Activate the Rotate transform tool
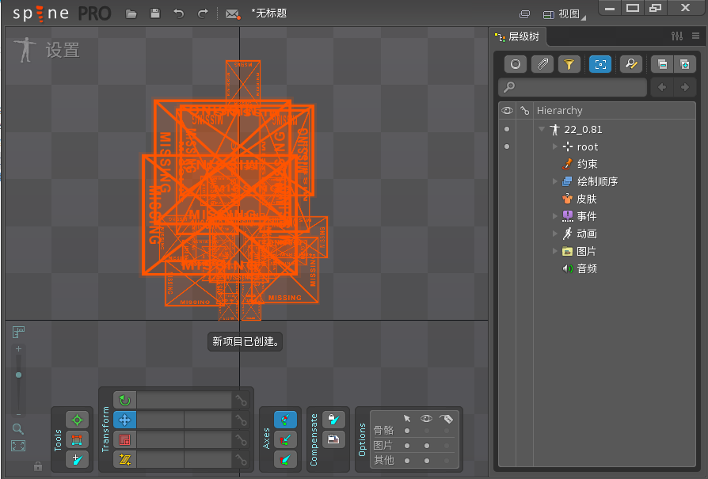 click(x=124, y=400)
